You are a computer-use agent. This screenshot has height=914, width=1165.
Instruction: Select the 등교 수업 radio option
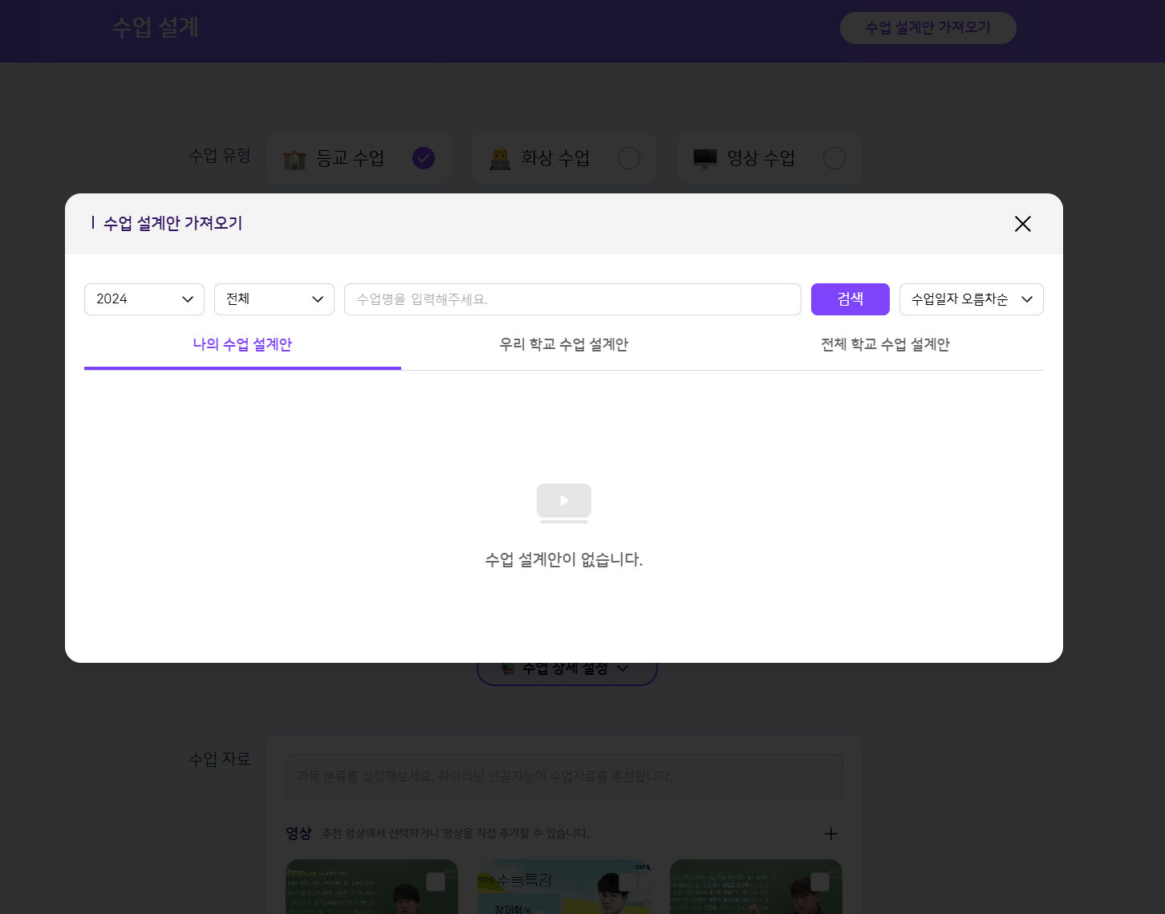coord(424,158)
